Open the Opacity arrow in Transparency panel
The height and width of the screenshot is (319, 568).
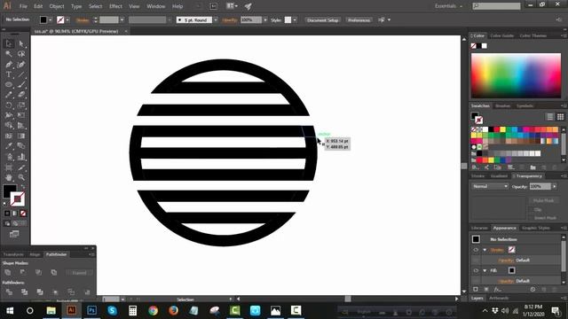[x=555, y=186]
